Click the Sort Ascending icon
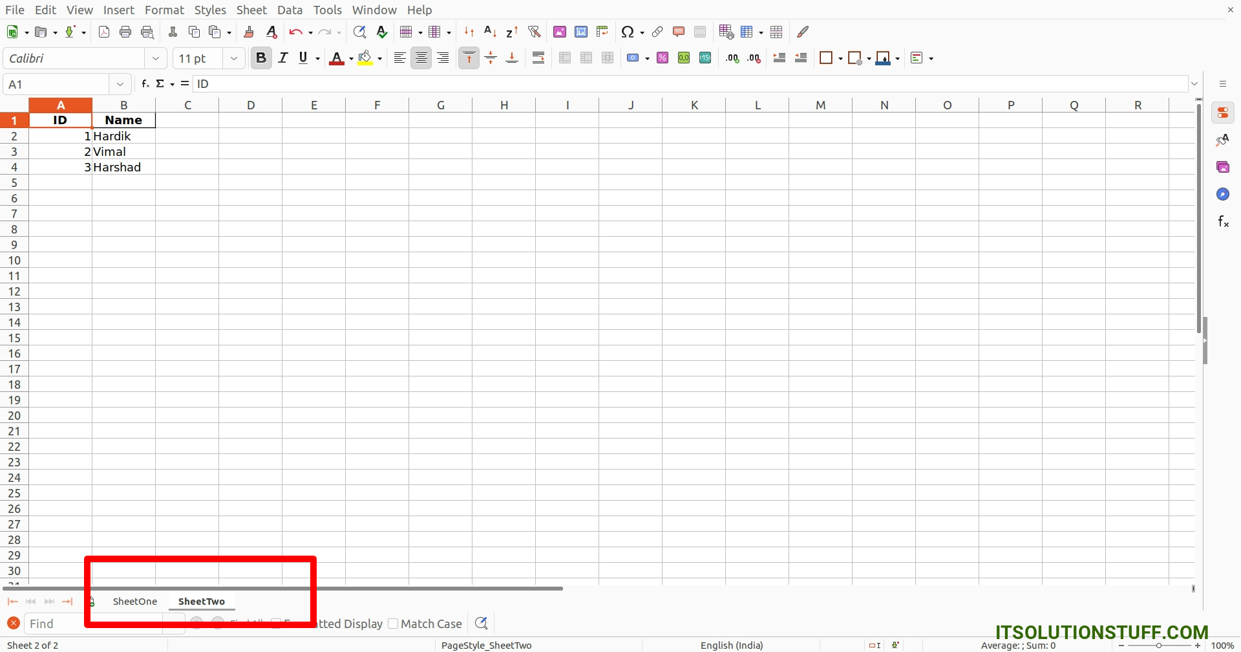Image resolution: width=1241 pixels, height=652 pixels. [491, 32]
